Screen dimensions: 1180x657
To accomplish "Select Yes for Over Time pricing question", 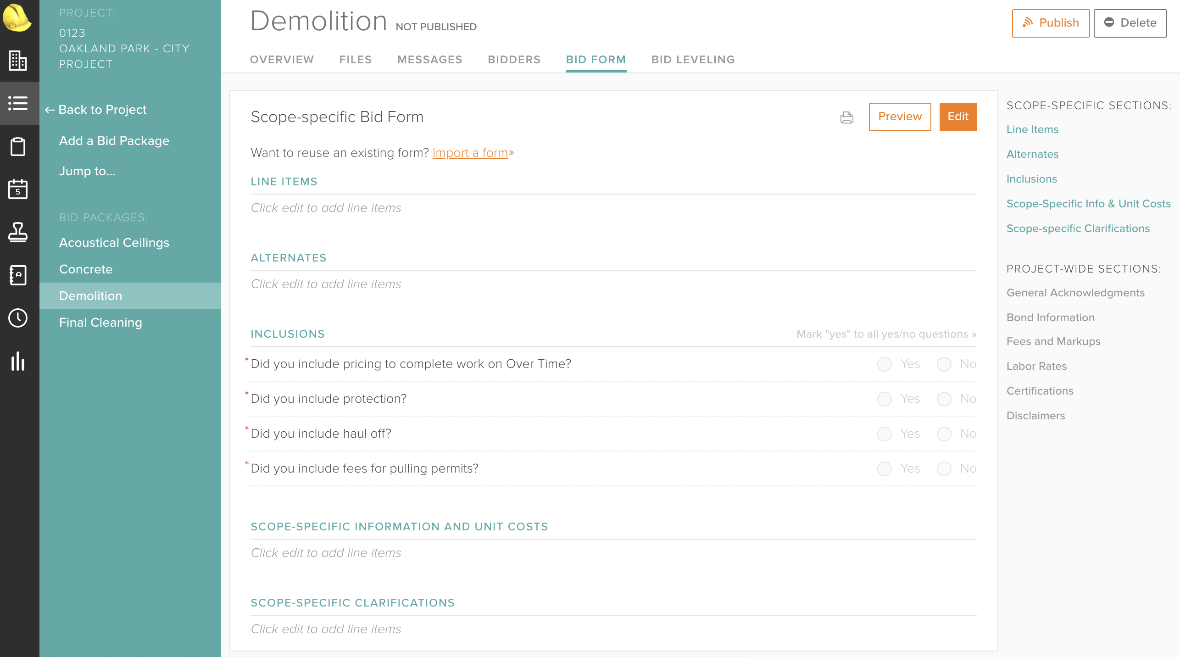I will coord(884,364).
